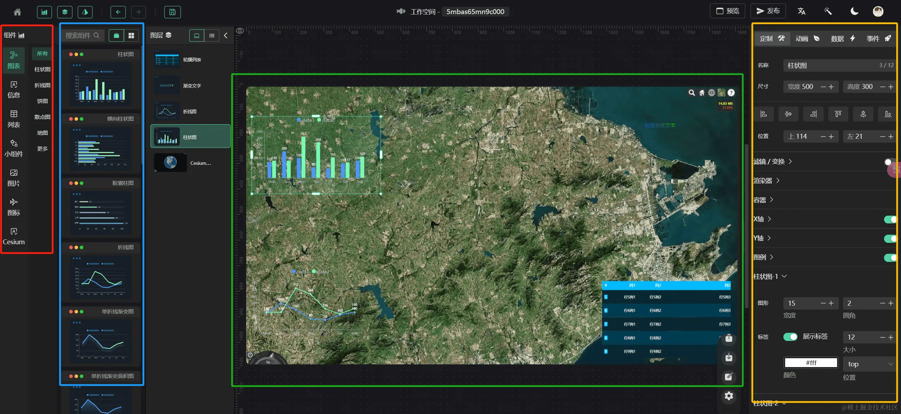Collapse the layers panel with arrow

click(x=226, y=35)
